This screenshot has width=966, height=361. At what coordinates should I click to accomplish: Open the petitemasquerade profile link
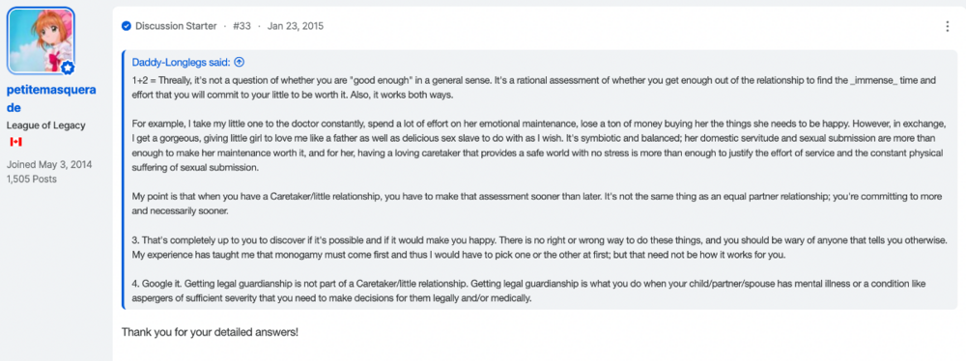(51, 98)
